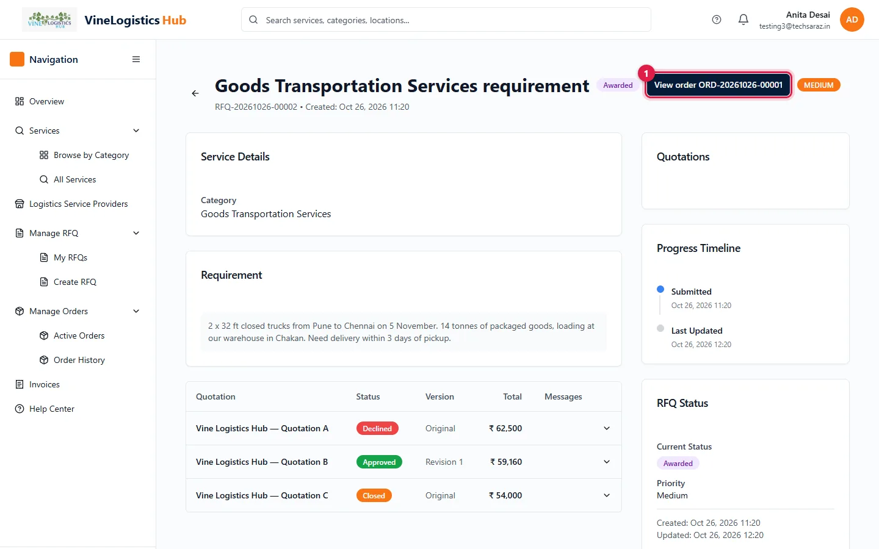The width and height of the screenshot is (879, 549).
Task: Click the Logistics Service Providers store icon
Action: click(20, 204)
